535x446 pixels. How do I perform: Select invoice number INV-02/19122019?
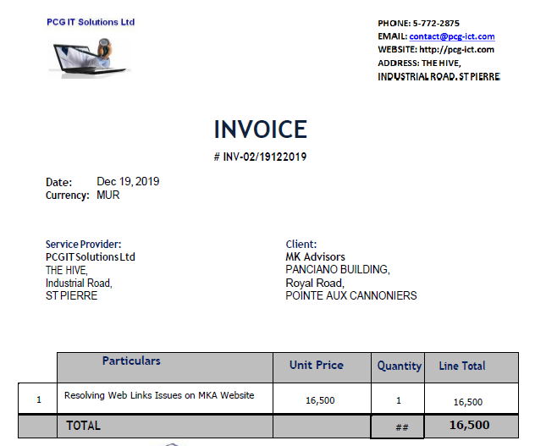tap(264, 157)
